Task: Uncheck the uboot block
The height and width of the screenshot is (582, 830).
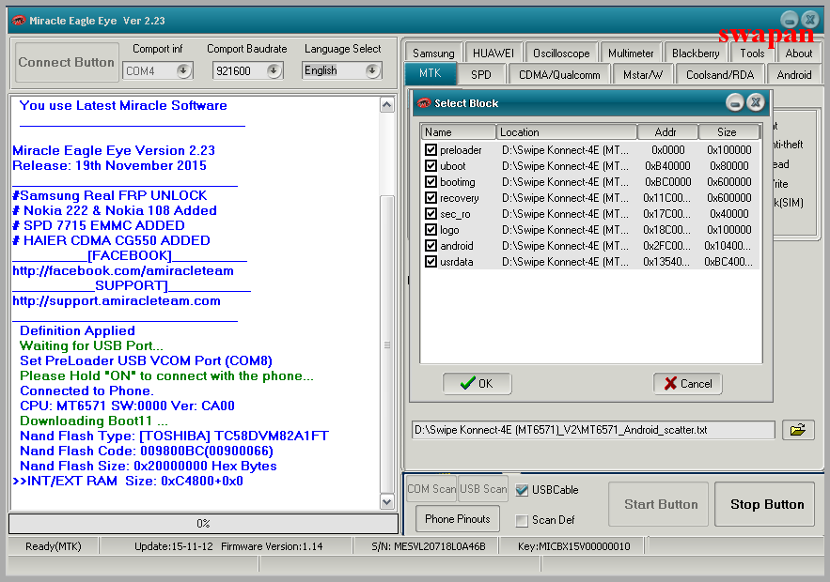Action: click(x=431, y=166)
